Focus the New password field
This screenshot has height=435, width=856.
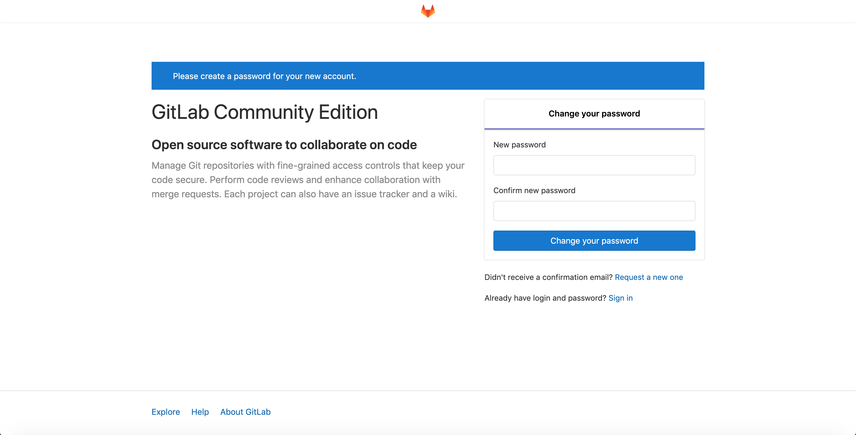(x=594, y=165)
